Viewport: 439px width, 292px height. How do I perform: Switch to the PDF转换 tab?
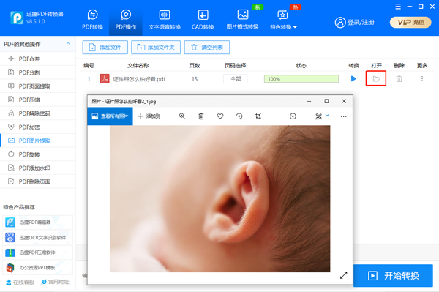pyautogui.click(x=92, y=19)
